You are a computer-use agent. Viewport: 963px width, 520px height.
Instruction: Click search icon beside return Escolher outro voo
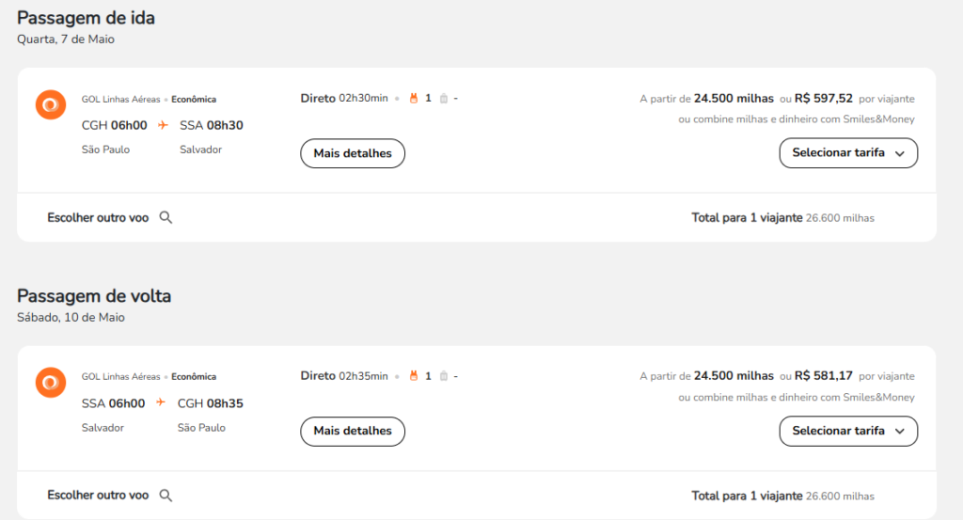coord(166,496)
